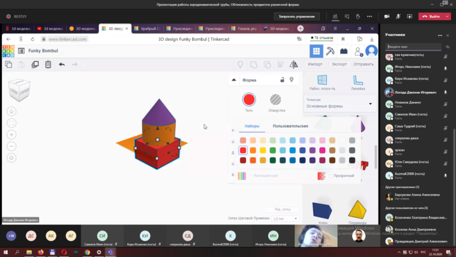Click the mirror objects icon
The image size is (456, 257).
(293, 64)
